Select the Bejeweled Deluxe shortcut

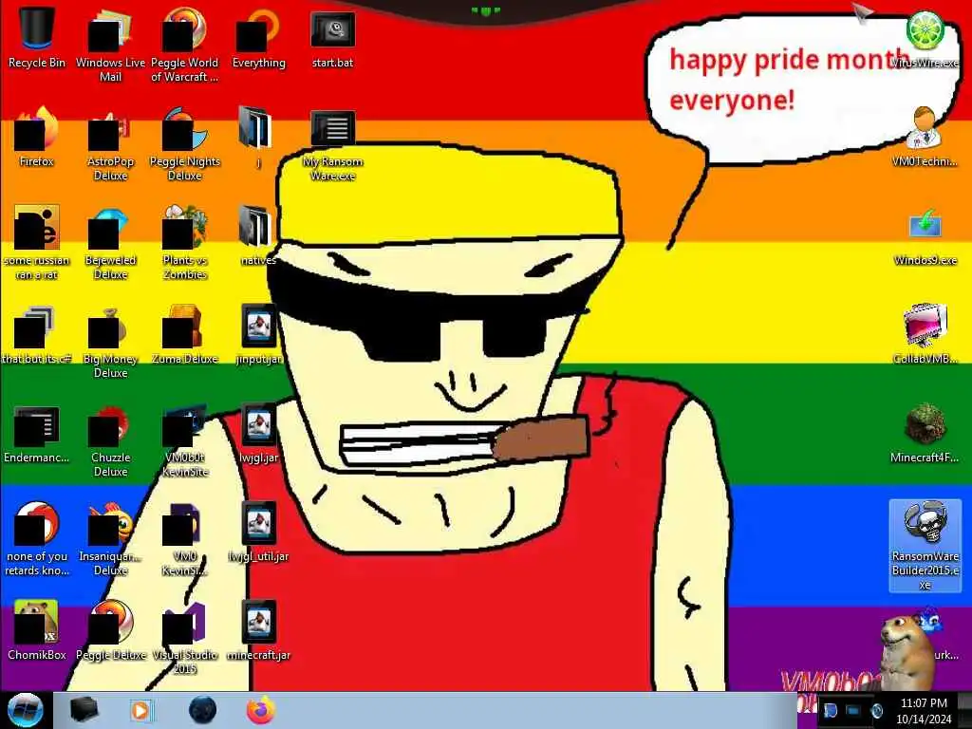110,244
